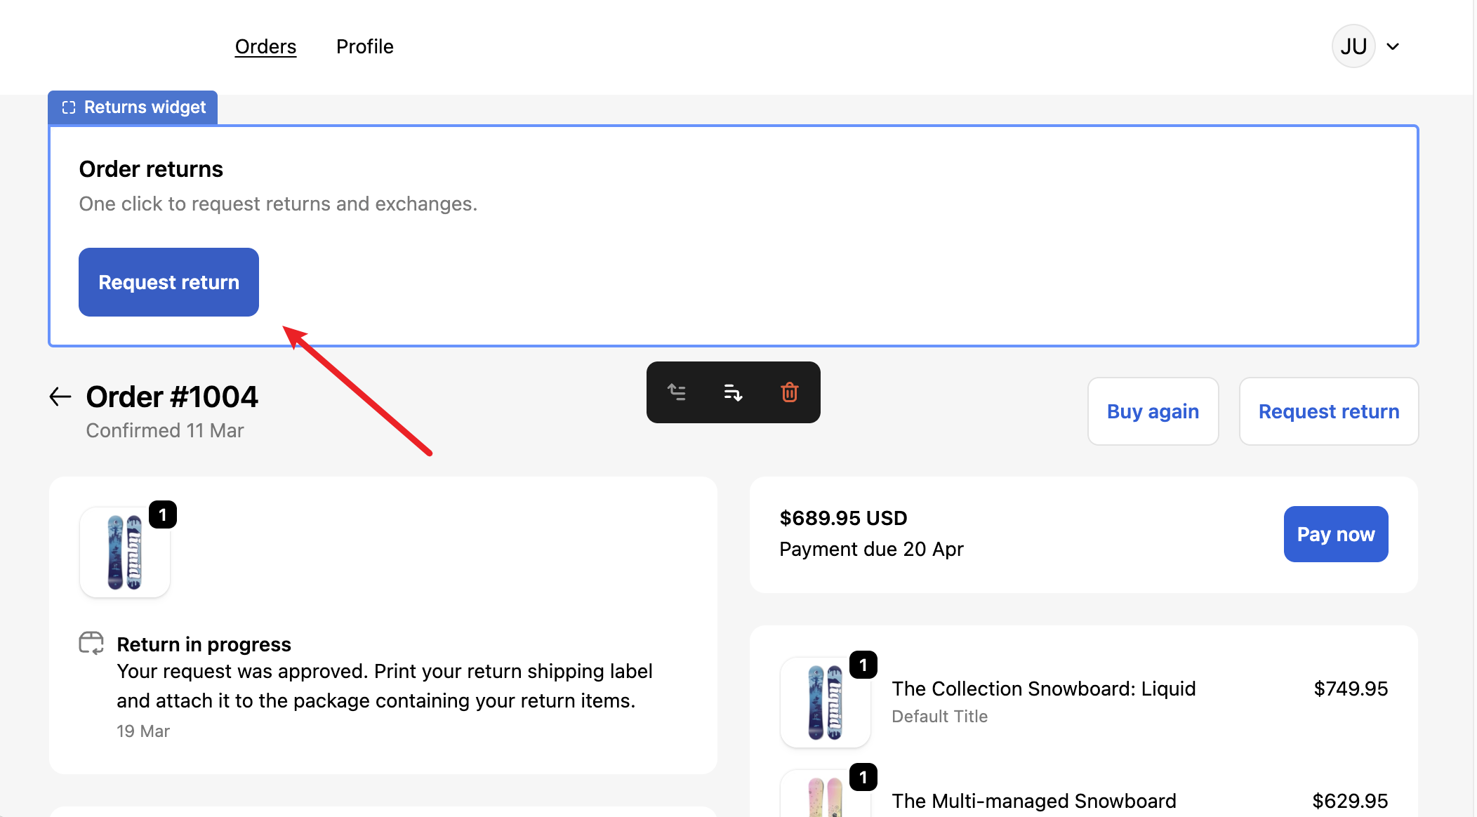
Task: Switch to the Profile tab
Action: coord(364,46)
